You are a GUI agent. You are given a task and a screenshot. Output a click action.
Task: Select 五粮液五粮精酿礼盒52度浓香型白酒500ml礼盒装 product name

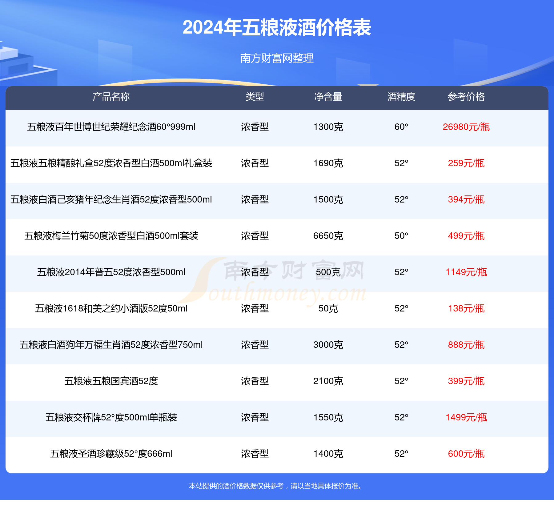(111, 163)
